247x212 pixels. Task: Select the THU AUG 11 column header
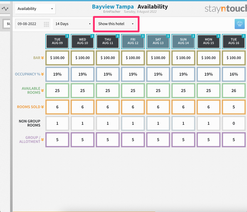tap(108, 41)
